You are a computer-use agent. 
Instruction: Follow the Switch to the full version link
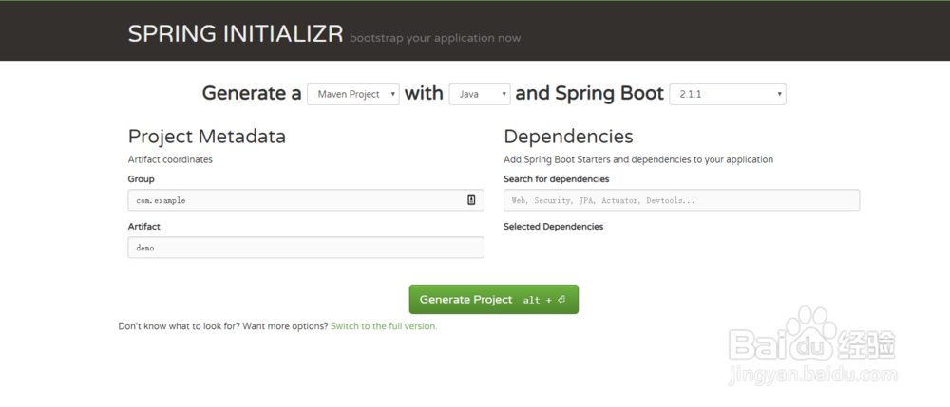coord(384,326)
